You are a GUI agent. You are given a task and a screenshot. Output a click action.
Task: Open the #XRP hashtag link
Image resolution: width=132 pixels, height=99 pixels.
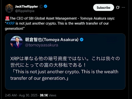tap(11, 23)
